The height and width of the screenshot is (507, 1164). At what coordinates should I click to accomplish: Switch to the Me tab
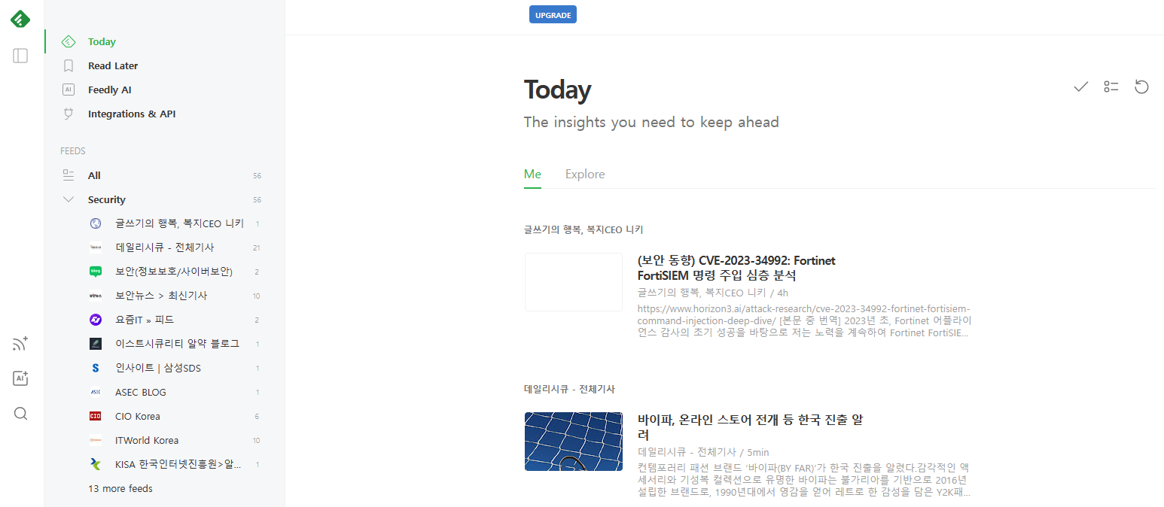click(532, 174)
